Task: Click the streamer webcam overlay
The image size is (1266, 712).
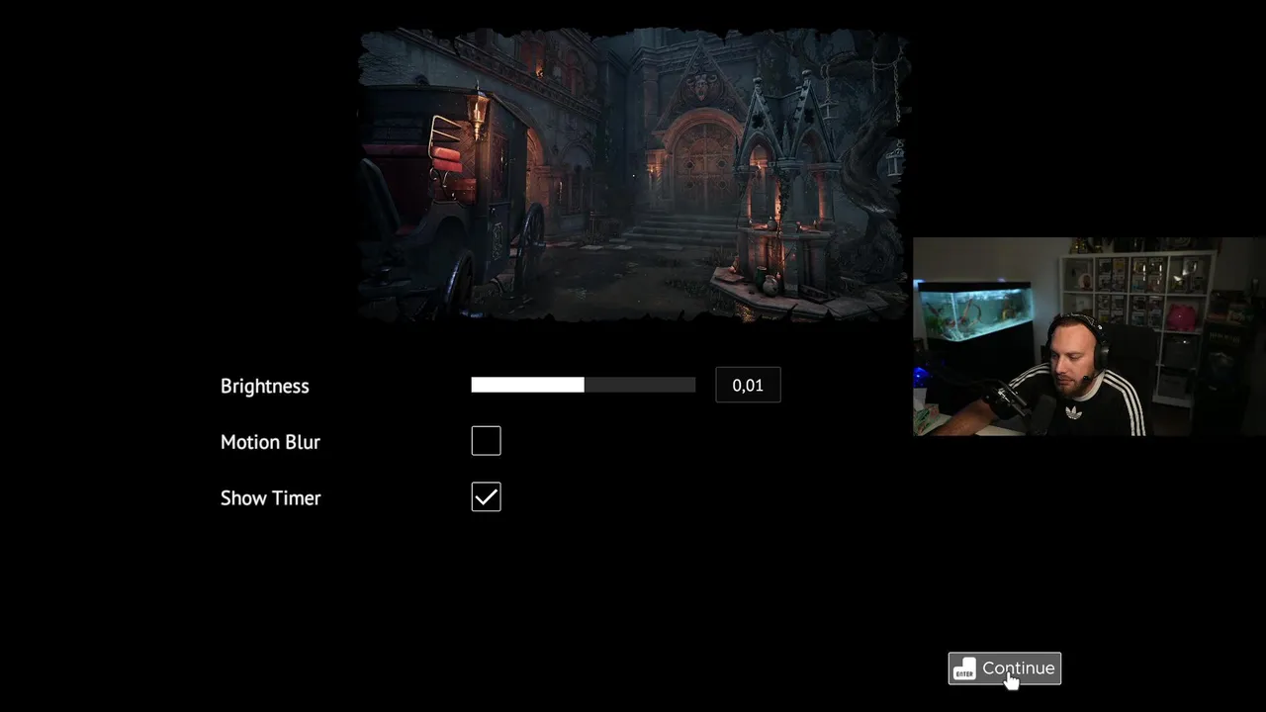Action: (x=1089, y=336)
